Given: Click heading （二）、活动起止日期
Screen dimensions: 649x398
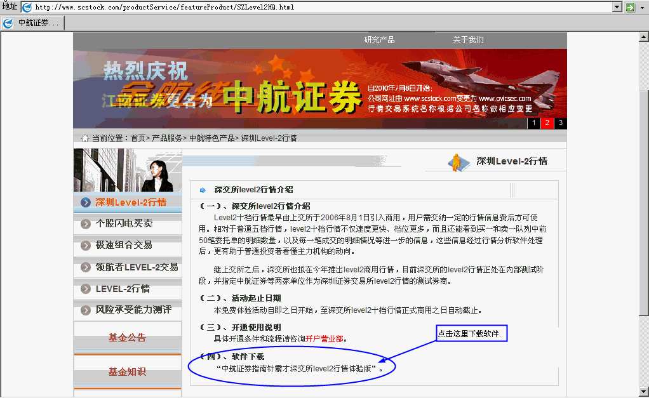Looking at the screenshot, I should [241, 298].
